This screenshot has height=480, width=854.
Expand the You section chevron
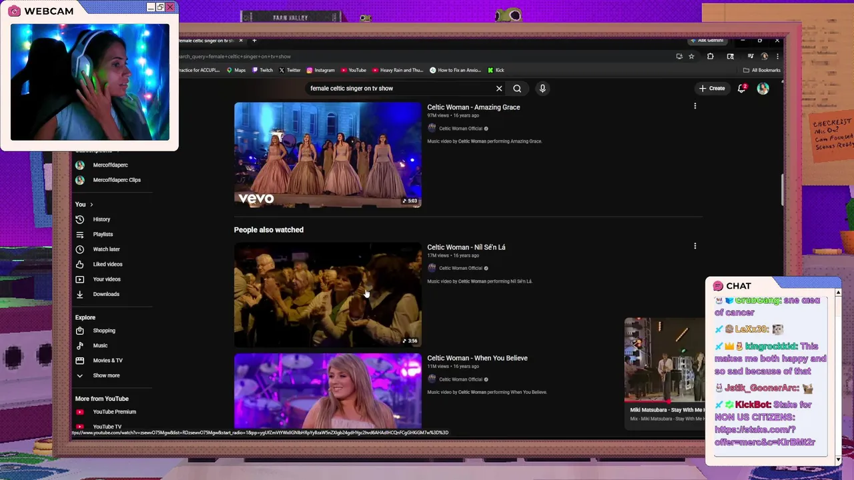tap(91, 204)
